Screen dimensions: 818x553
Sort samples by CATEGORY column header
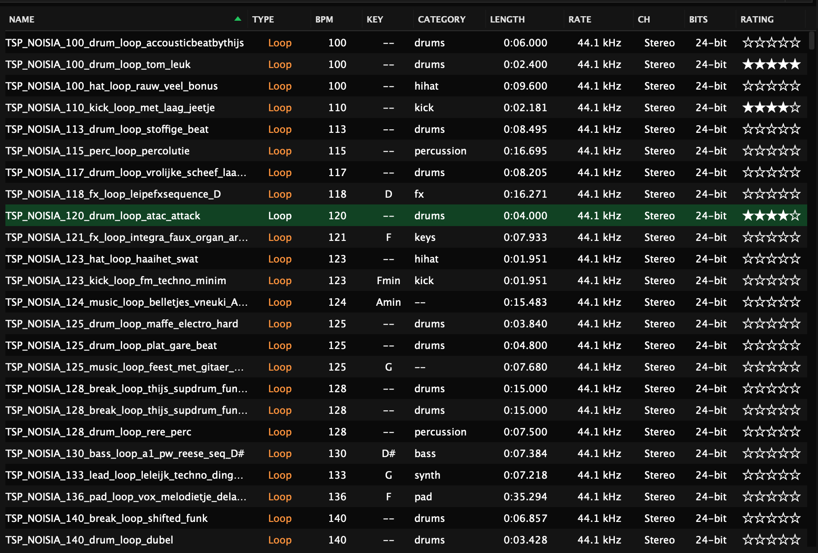tap(441, 19)
